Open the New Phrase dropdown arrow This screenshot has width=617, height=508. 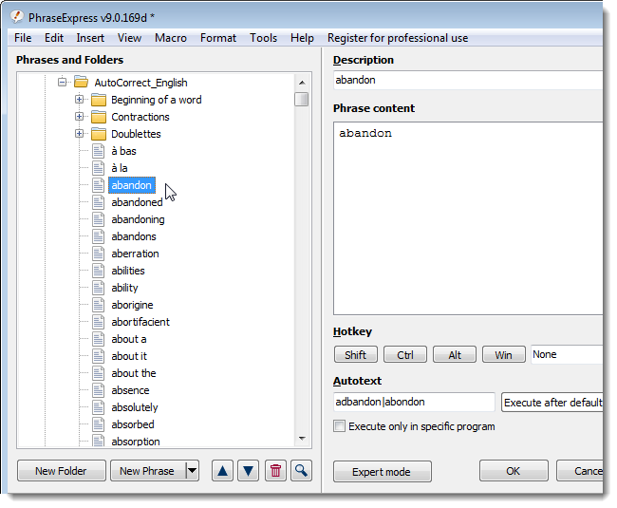(x=193, y=471)
